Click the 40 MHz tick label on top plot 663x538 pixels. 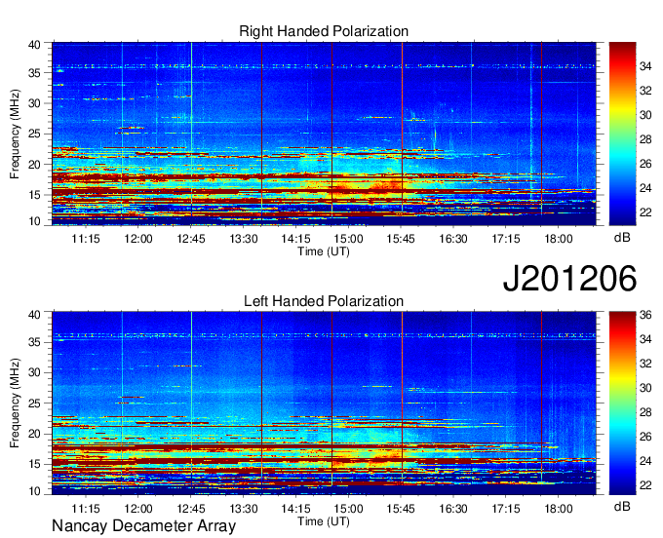35,45
